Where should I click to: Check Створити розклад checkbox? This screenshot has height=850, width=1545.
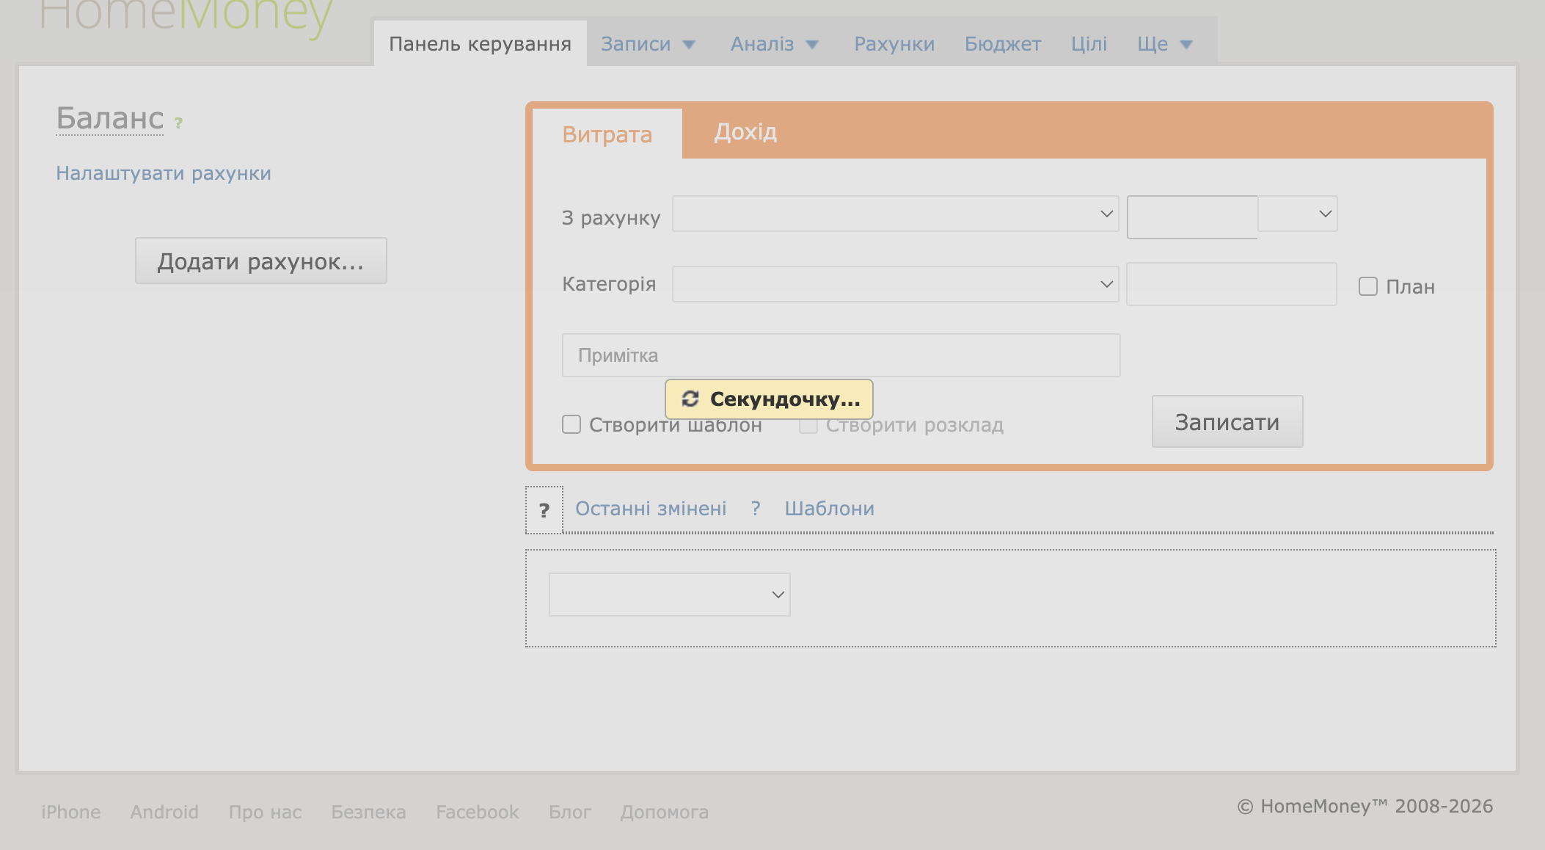(x=808, y=424)
